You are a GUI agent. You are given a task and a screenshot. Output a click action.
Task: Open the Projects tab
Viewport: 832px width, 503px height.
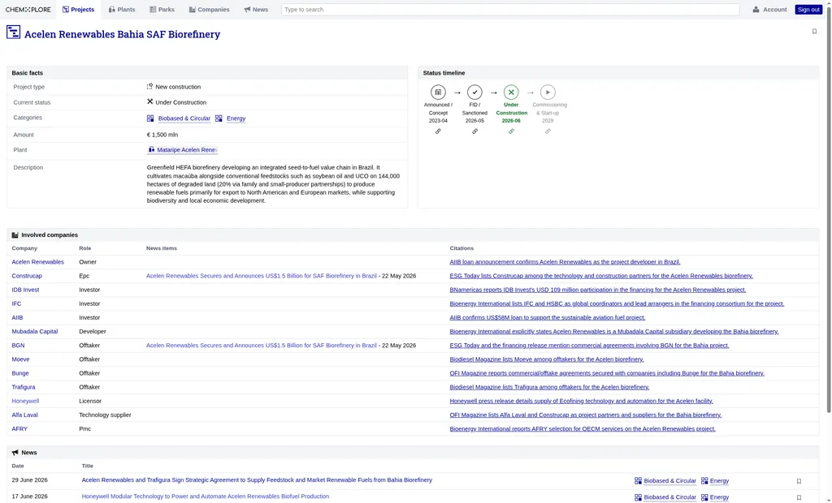pos(78,10)
